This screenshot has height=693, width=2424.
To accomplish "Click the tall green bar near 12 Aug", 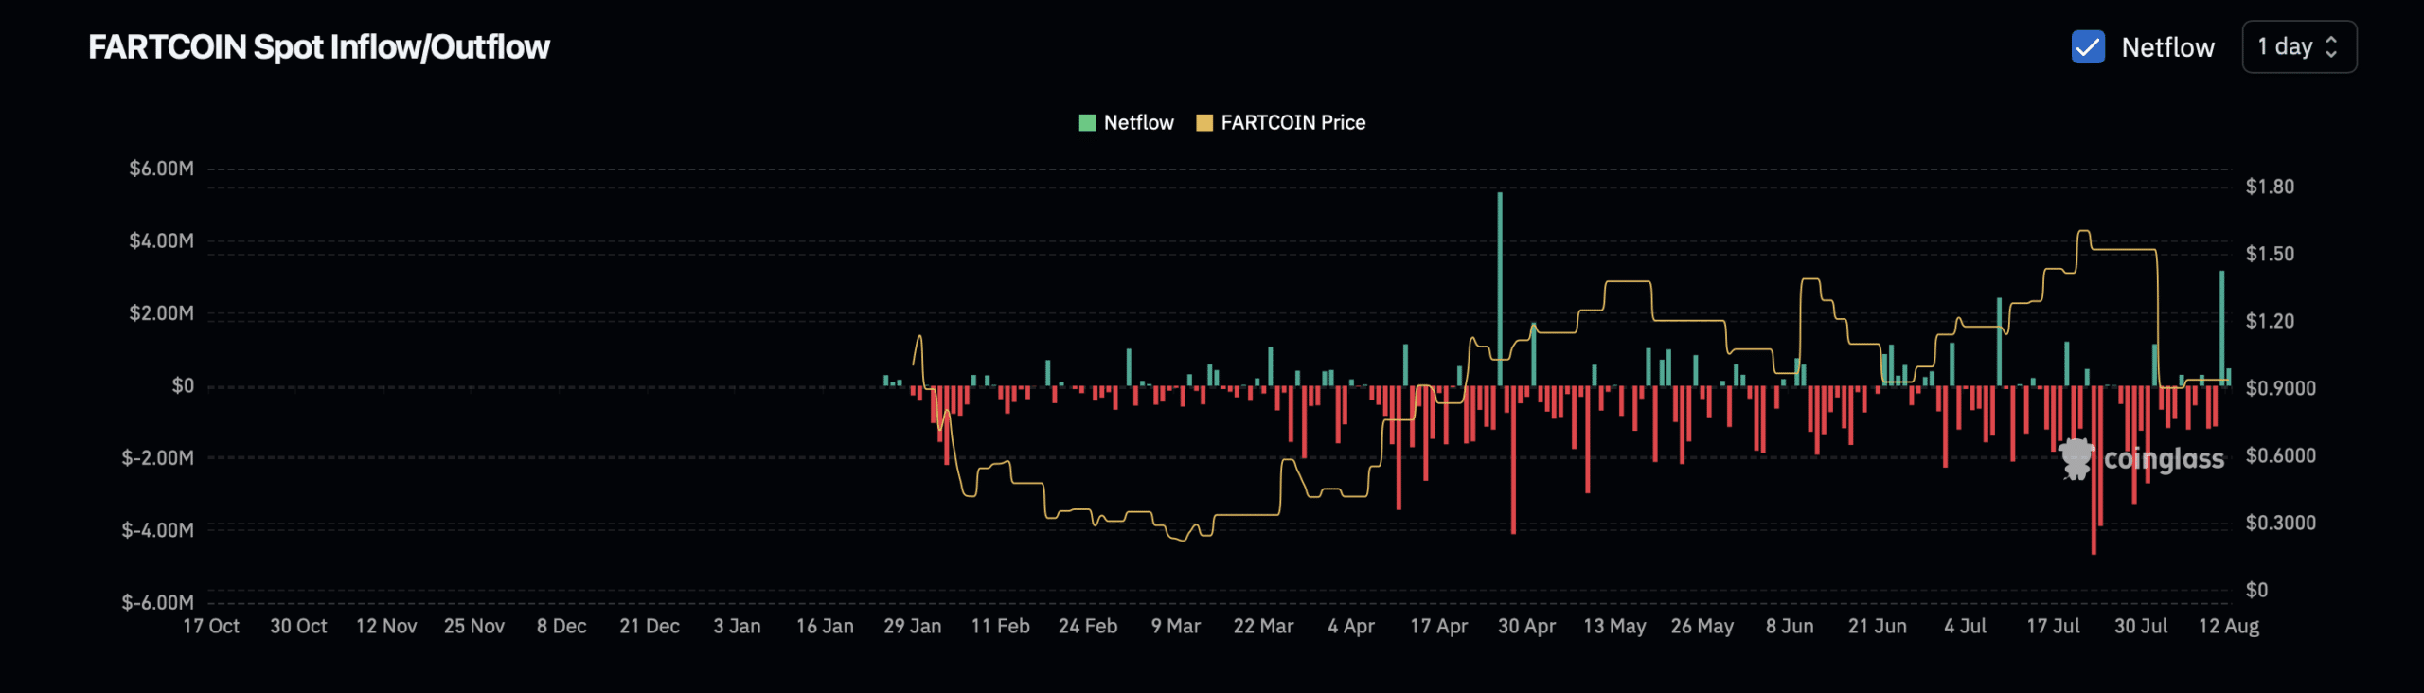I will 2221,327.
